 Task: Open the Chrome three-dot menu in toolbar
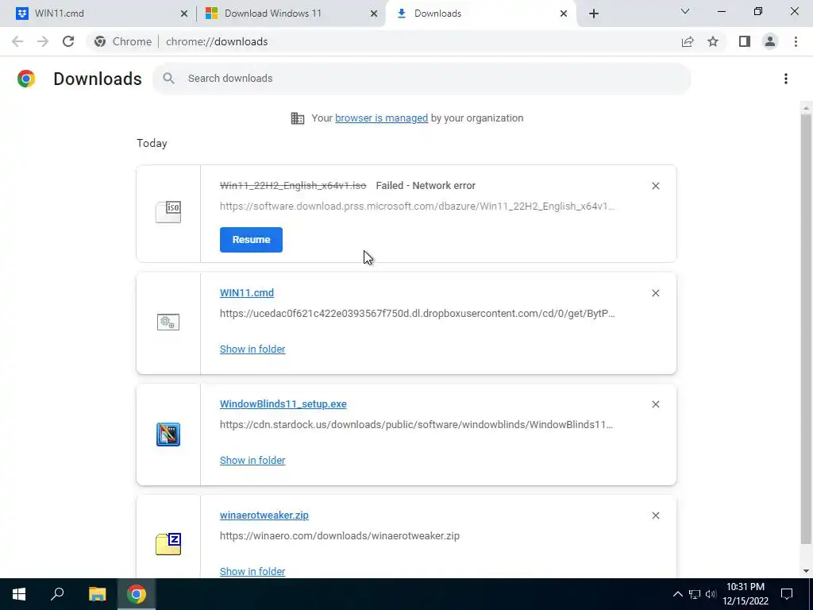point(796,41)
